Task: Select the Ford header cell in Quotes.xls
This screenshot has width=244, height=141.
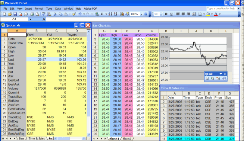Action: tap(37, 35)
